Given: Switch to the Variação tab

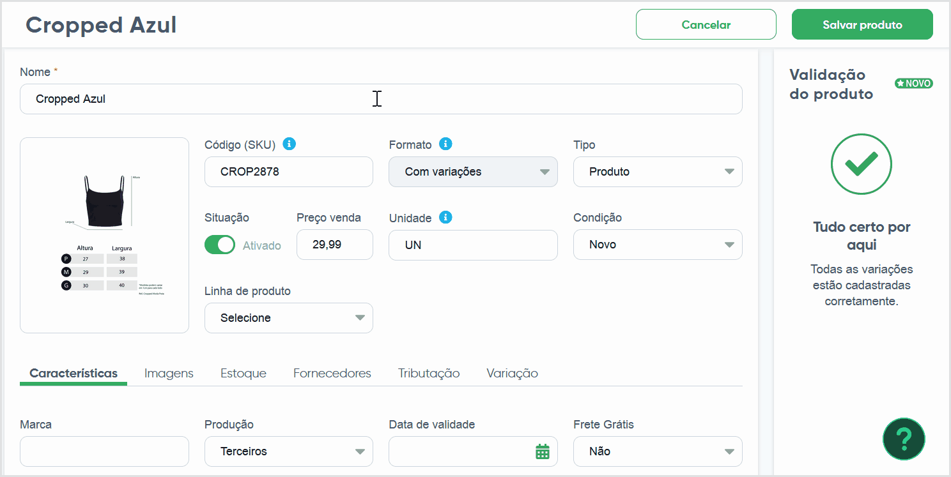Looking at the screenshot, I should click(x=512, y=374).
